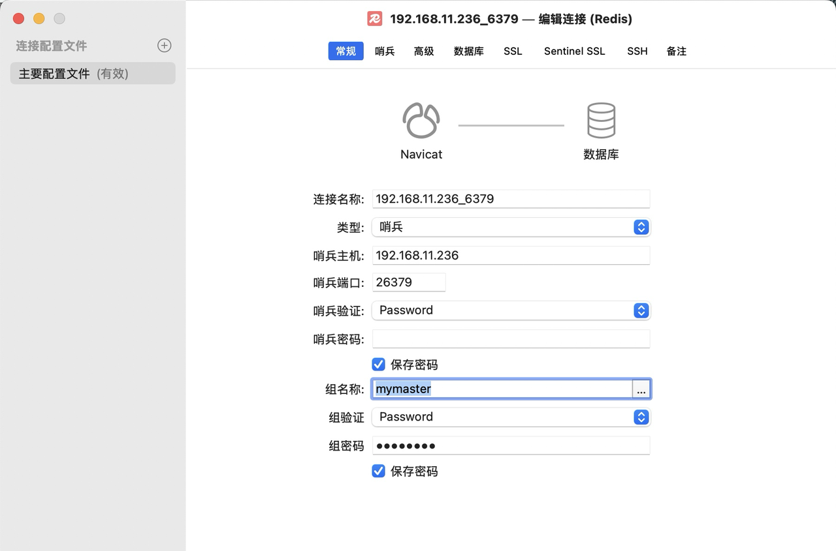Open the 数据库 tab
This screenshot has height=551, width=836.
tap(468, 51)
